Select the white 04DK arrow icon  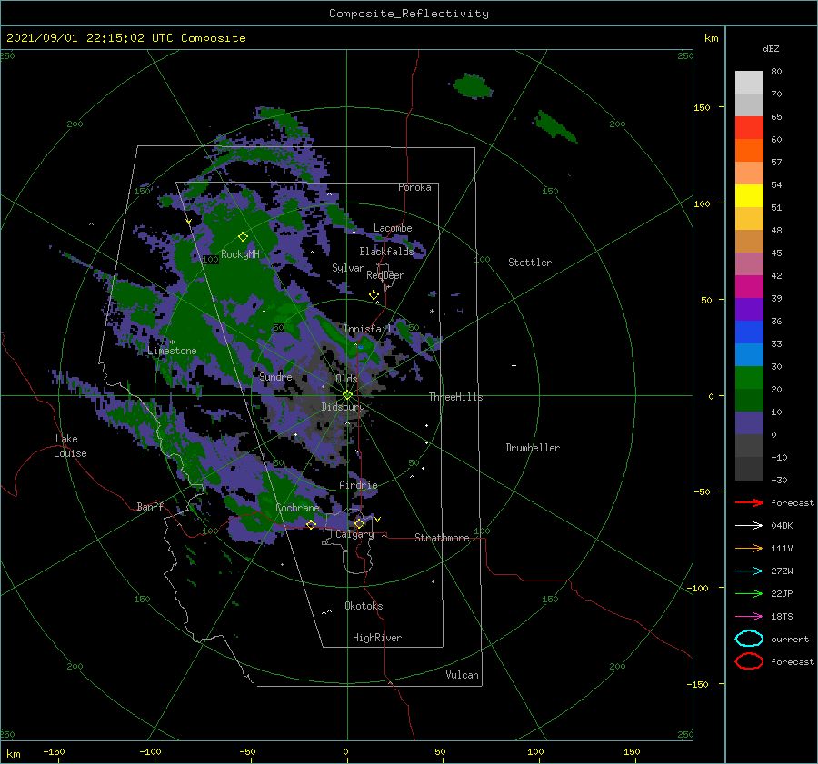pyautogui.click(x=749, y=525)
